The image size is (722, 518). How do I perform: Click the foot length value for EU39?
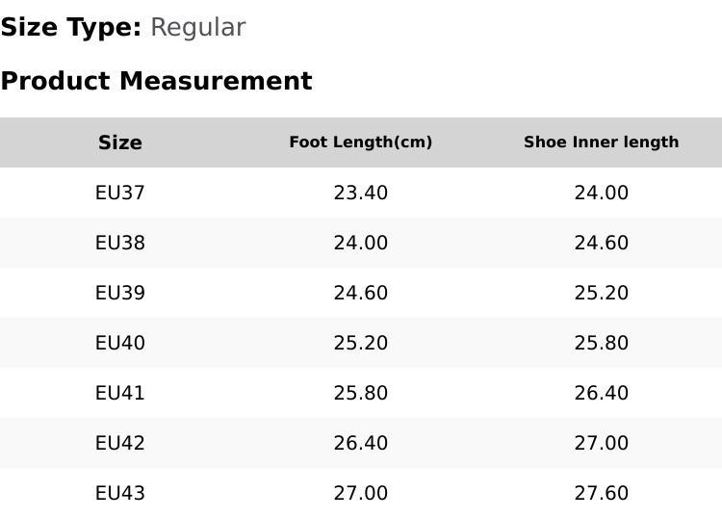coord(360,293)
